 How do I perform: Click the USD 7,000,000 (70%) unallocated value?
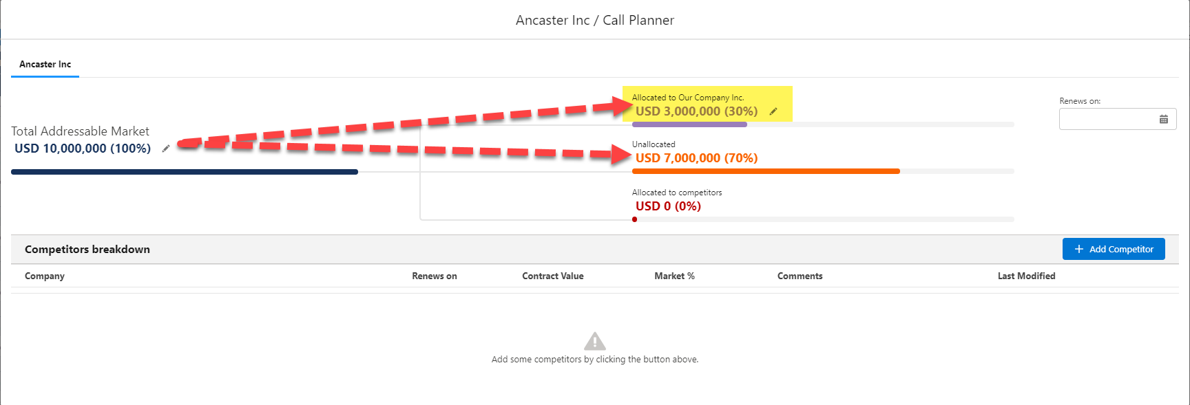(x=696, y=158)
